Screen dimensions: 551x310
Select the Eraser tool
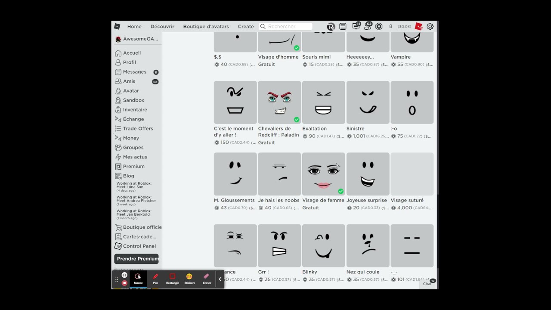(207, 279)
